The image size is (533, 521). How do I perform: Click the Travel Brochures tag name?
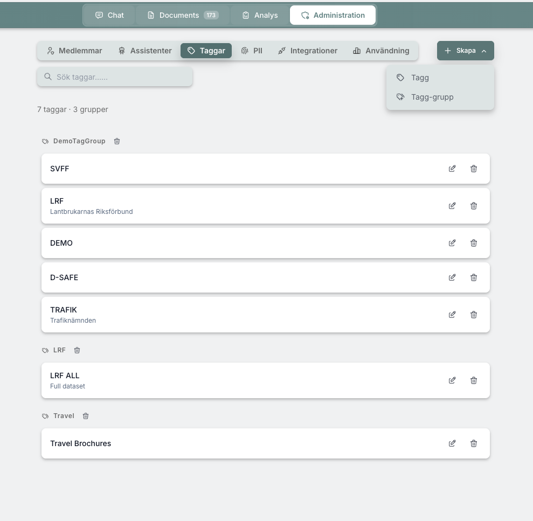(80, 443)
